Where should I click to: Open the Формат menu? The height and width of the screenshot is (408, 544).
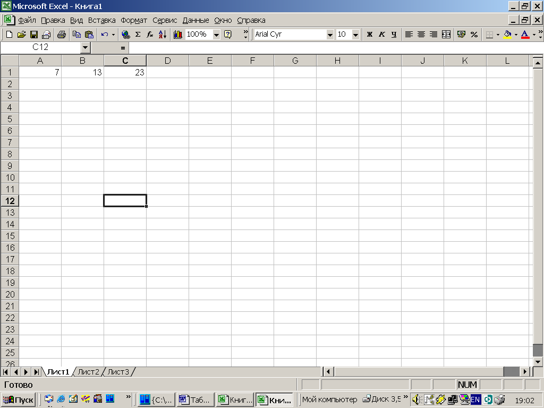(134, 21)
